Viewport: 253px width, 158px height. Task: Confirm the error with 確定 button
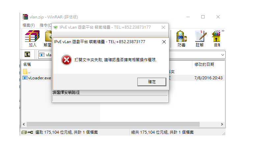152,82
